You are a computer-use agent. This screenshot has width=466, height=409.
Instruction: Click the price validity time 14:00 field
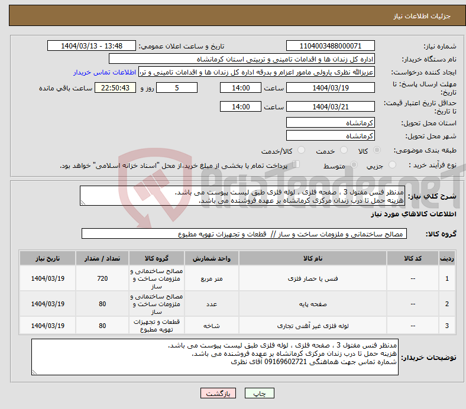coord(241,106)
